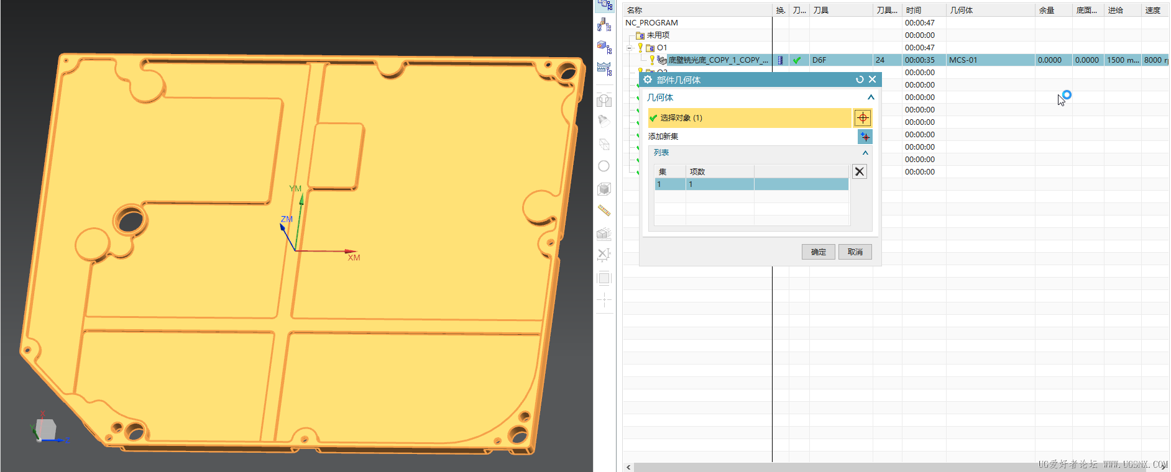
Task: Remove selected set with X icon
Action: tap(859, 171)
